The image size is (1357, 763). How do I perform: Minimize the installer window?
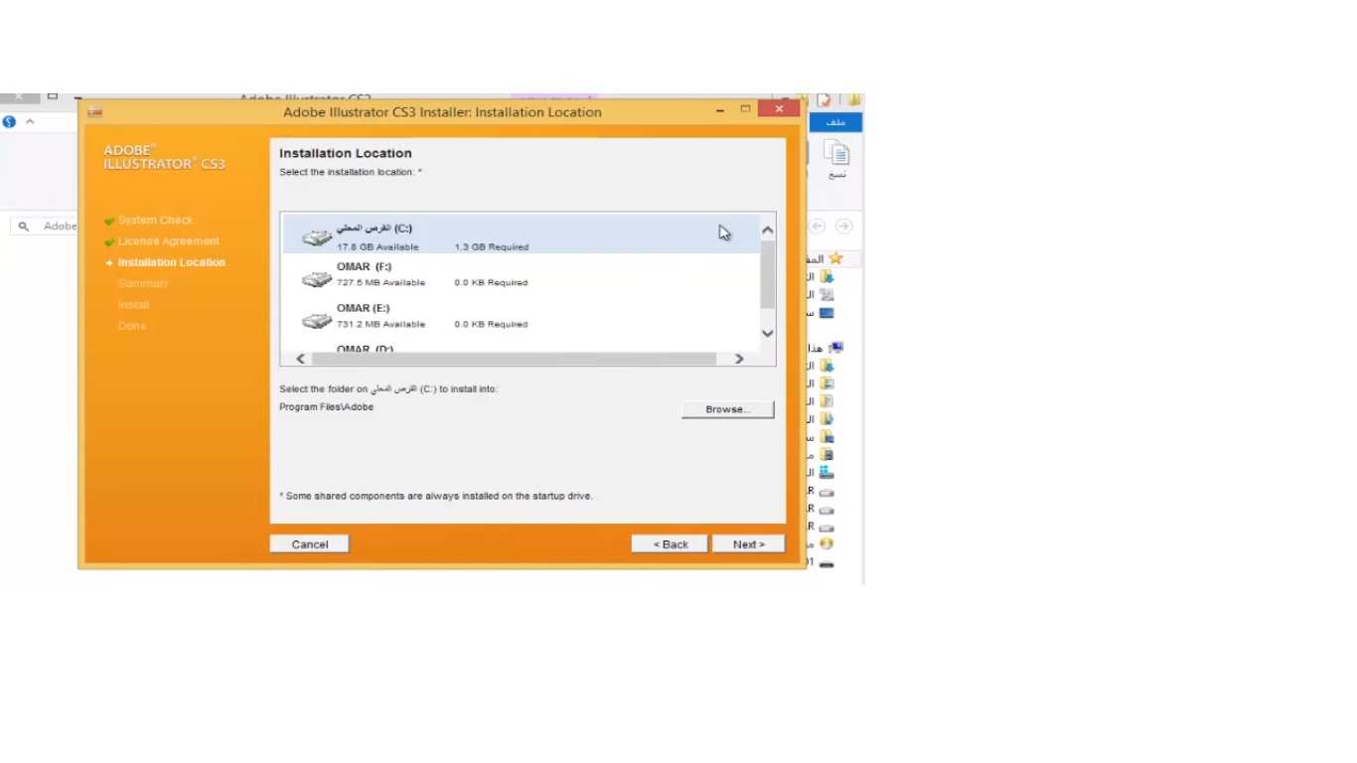[720, 110]
